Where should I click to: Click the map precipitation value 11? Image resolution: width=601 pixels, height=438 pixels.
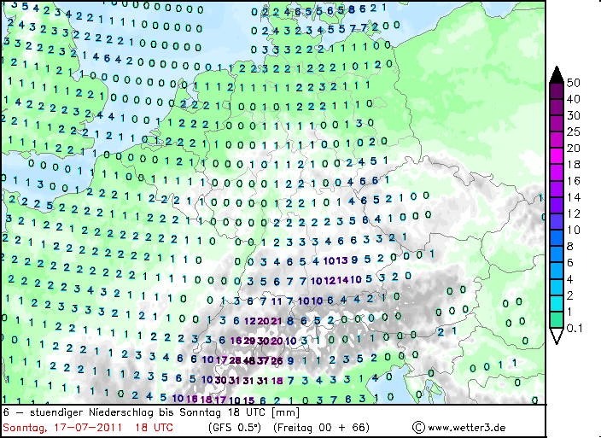pyautogui.click(x=277, y=301)
